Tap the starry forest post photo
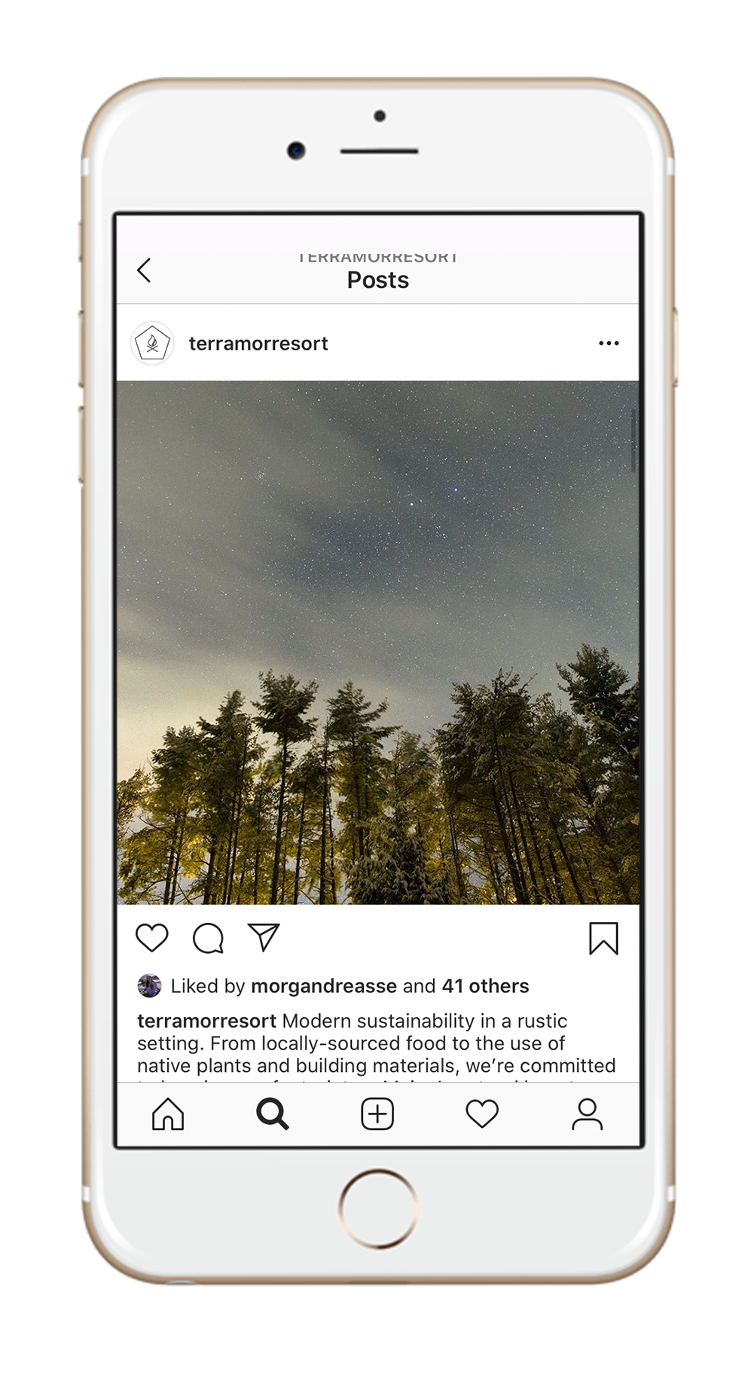The image size is (742, 1378). [x=377, y=643]
